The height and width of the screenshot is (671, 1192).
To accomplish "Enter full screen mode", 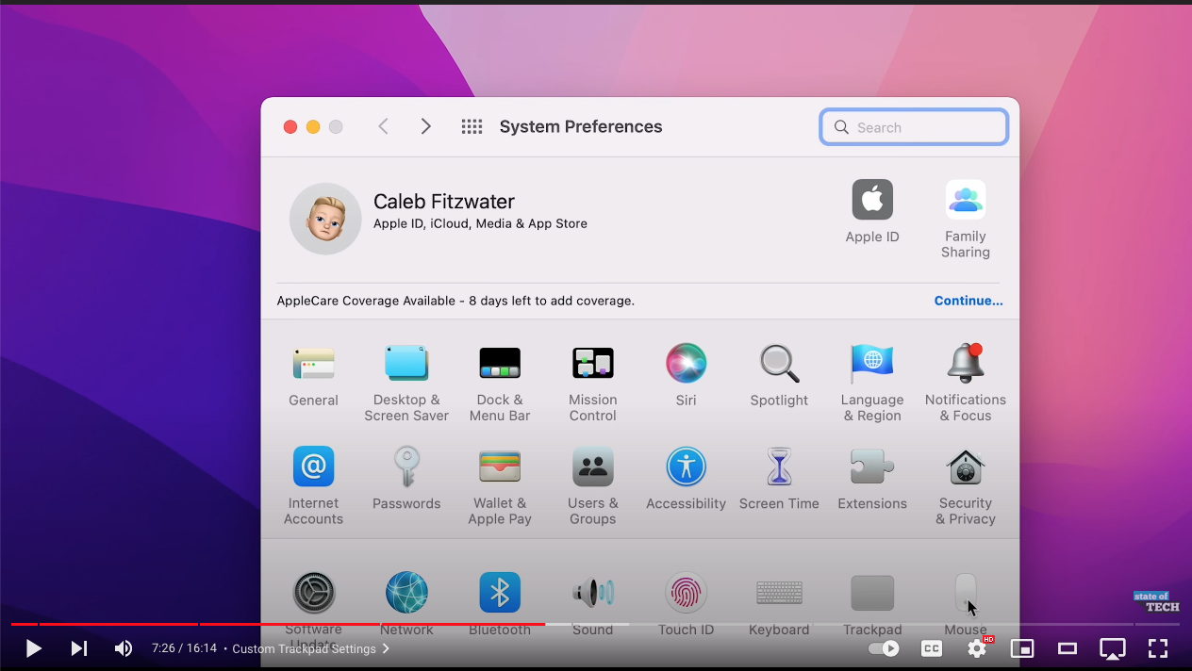I will [1158, 648].
